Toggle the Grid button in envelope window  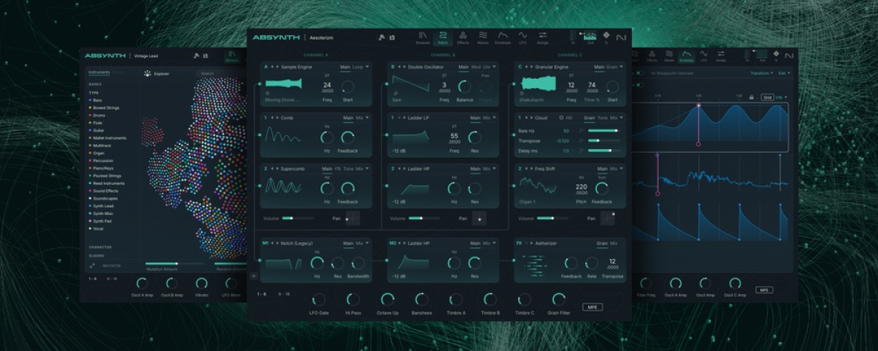pyautogui.click(x=767, y=97)
